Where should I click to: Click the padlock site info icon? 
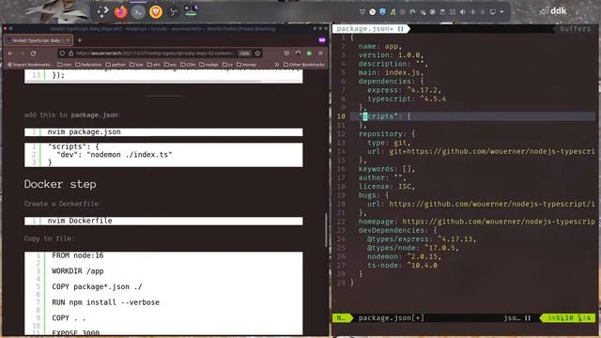tap(71, 54)
